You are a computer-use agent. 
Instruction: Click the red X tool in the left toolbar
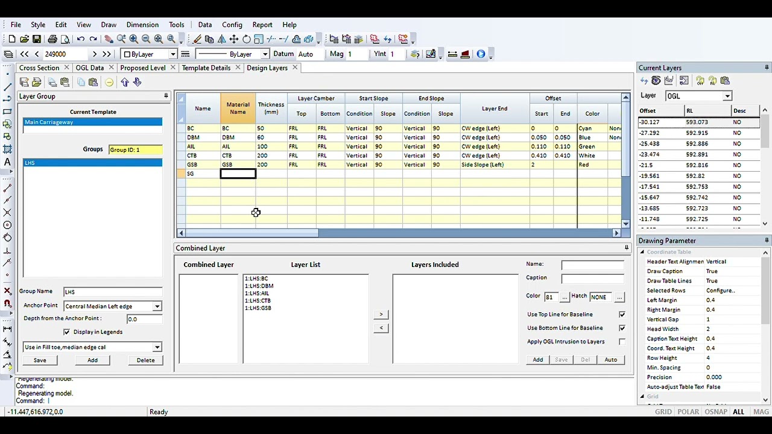click(x=7, y=291)
